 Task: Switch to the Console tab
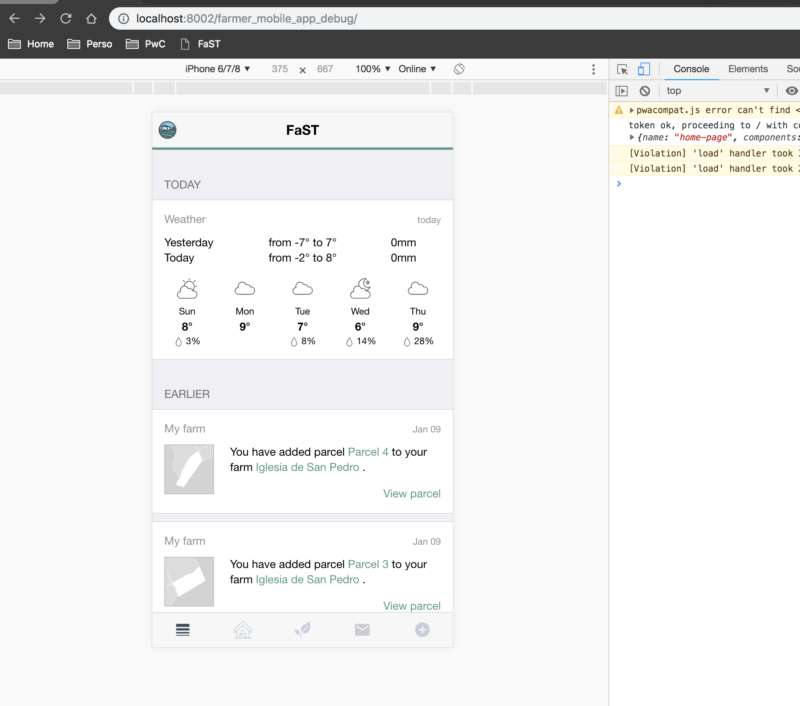pos(691,69)
